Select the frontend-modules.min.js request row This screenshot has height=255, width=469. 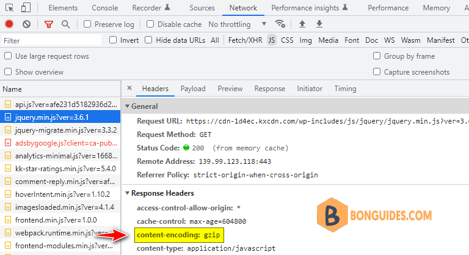point(60,246)
